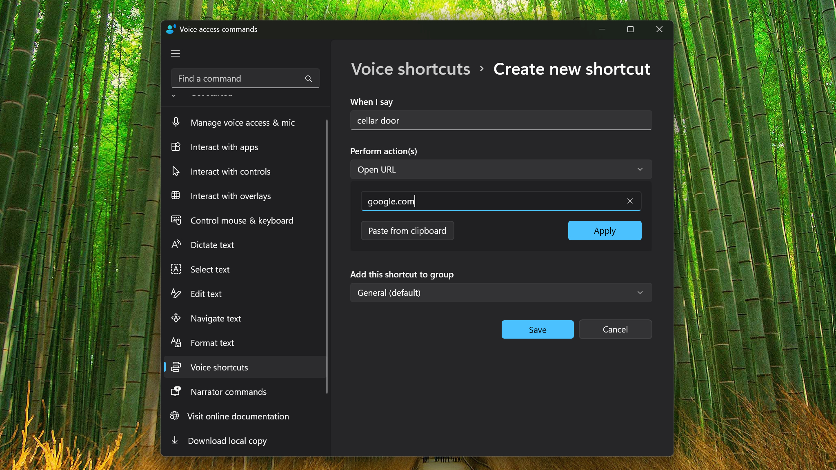Click the Dictate text icon
The height and width of the screenshot is (470, 836).
(176, 245)
